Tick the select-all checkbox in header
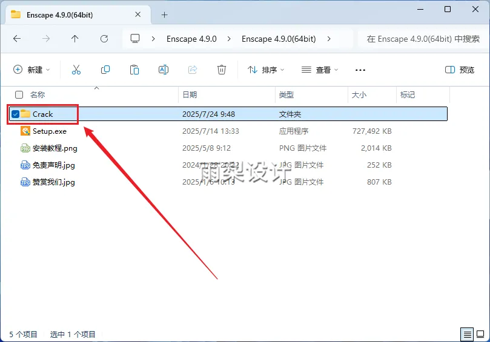490x342 pixels. click(19, 94)
